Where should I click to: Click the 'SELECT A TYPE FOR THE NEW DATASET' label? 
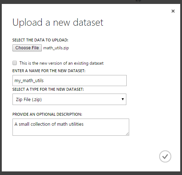pyautogui.click(x=48, y=89)
